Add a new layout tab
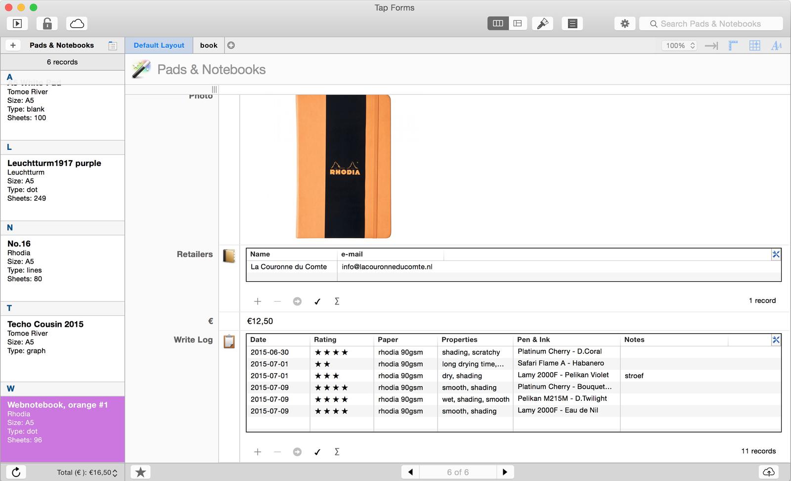The height and width of the screenshot is (481, 791). [x=231, y=45]
